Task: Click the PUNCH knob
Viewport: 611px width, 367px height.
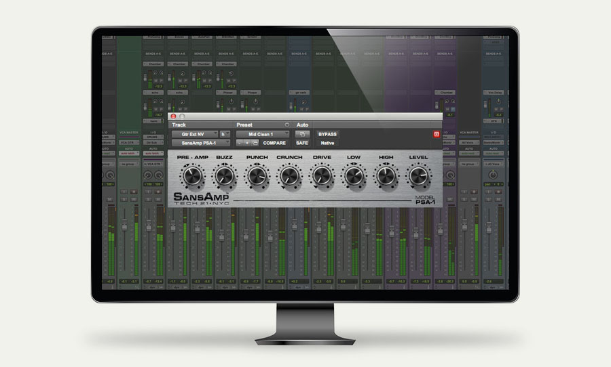Action: [x=257, y=176]
